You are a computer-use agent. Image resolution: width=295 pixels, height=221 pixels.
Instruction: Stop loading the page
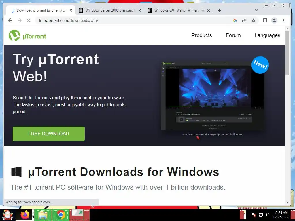[29, 20]
